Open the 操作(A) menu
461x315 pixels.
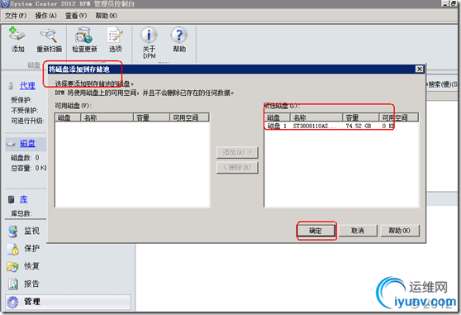tap(46, 16)
